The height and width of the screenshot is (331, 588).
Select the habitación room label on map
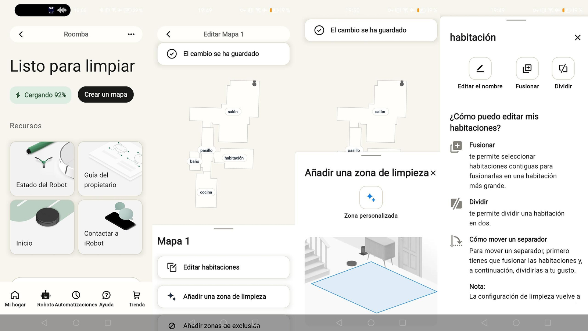pyautogui.click(x=234, y=158)
